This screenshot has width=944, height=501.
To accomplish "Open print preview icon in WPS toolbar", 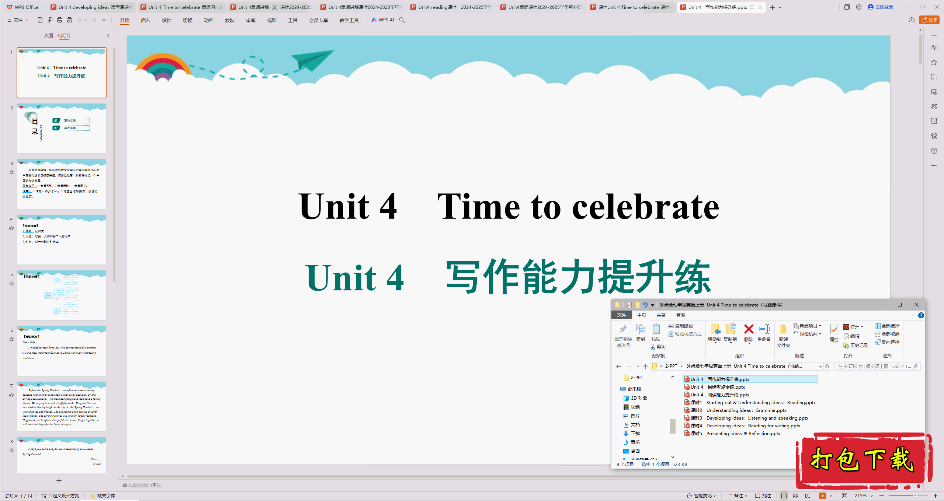I will (x=69, y=20).
